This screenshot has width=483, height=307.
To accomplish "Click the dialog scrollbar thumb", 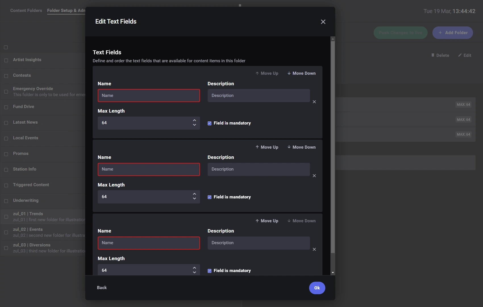I will tap(333, 147).
